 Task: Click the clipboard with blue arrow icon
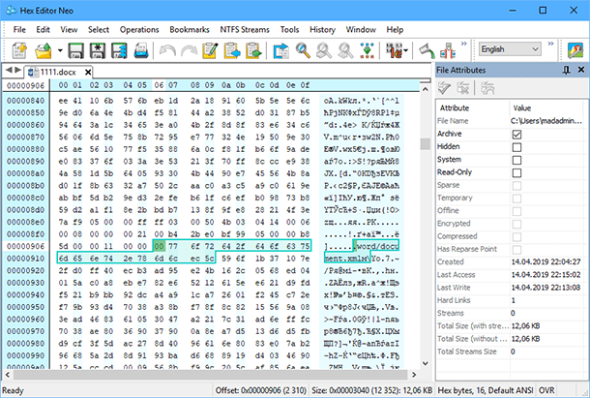pos(232,50)
